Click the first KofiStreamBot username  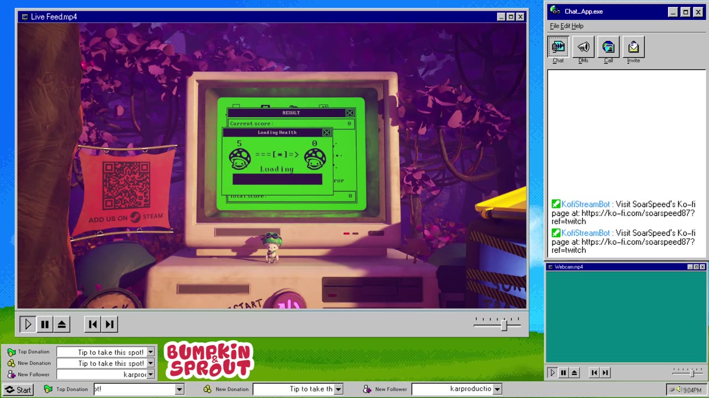tap(585, 204)
